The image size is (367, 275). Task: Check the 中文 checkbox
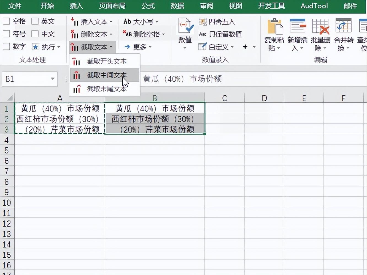pos(35,34)
